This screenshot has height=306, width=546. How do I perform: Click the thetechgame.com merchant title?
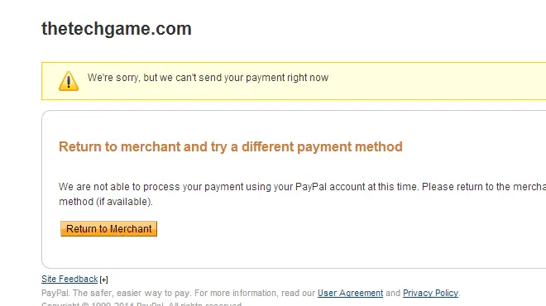pyautogui.click(x=117, y=29)
